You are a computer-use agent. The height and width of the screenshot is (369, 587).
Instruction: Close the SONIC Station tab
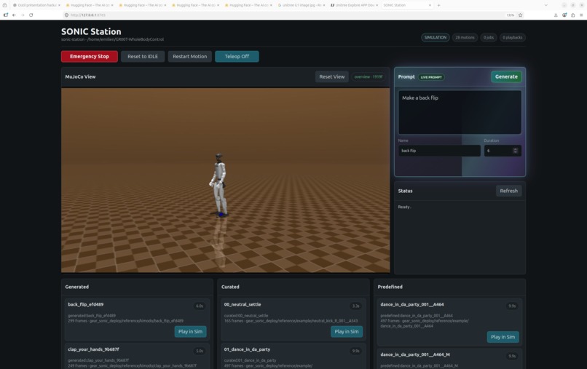tap(430, 5)
